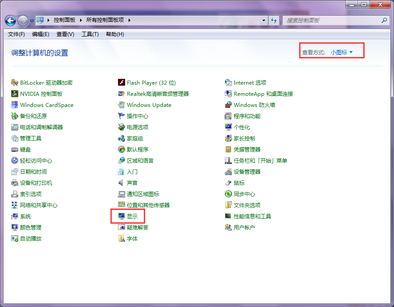Click the control panel icon in address bar
This screenshot has height=307, width=394.
coord(40,20)
